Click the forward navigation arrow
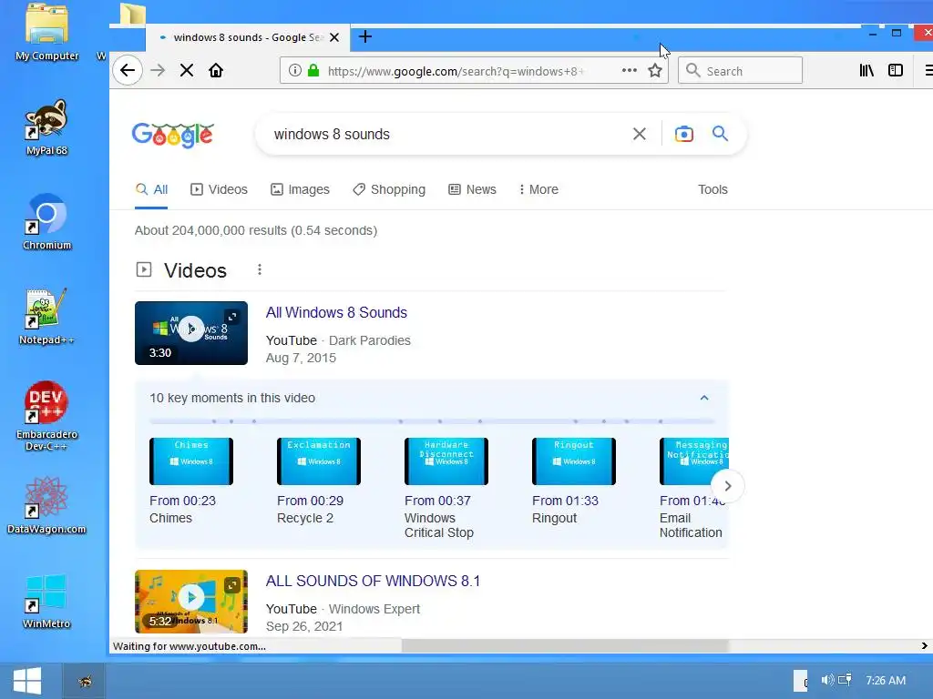Screen dimensions: 933x699 [x=158, y=71]
